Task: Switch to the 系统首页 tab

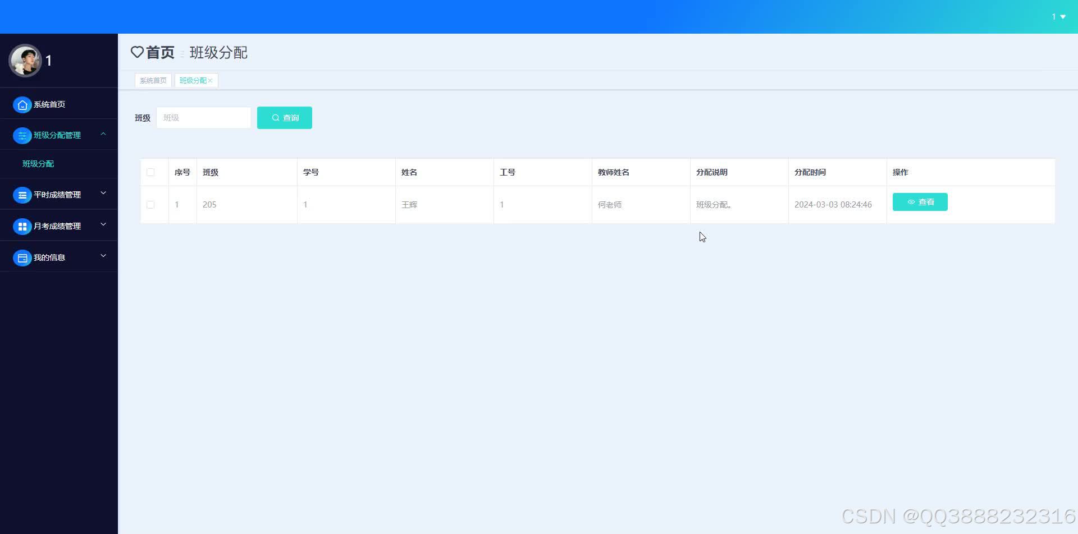Action: point(153,81)
